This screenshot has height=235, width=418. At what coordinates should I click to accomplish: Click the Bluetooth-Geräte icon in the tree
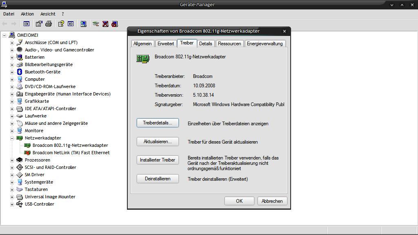click(x=20, y=72)
